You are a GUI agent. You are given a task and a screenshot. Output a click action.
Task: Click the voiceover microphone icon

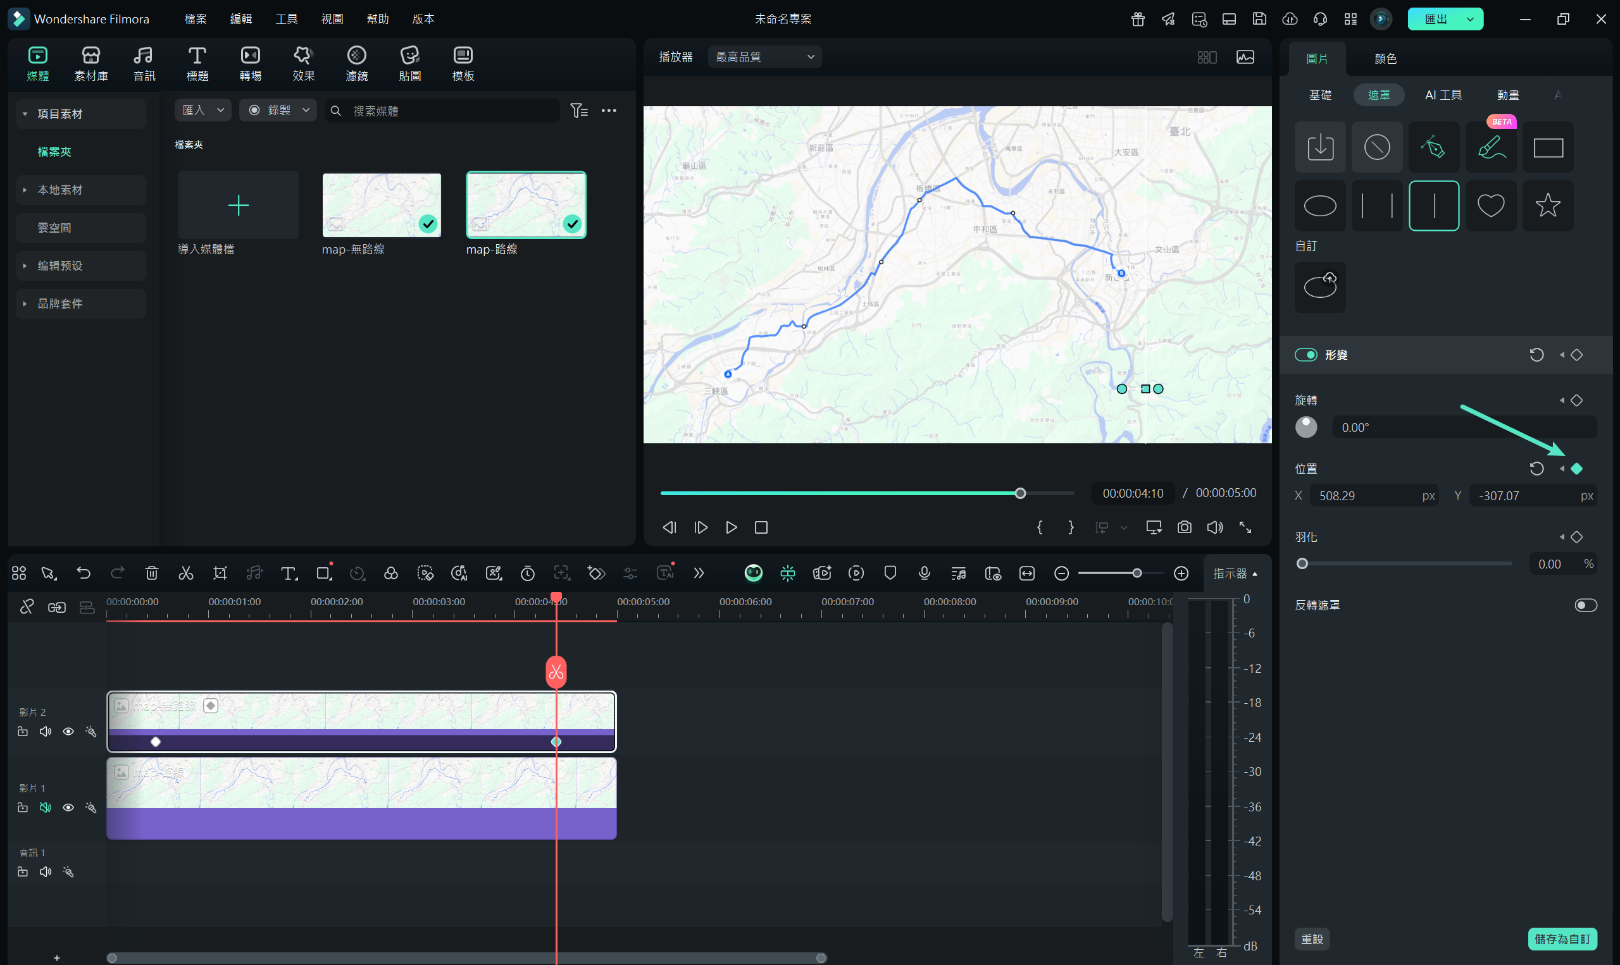(924, 573)
